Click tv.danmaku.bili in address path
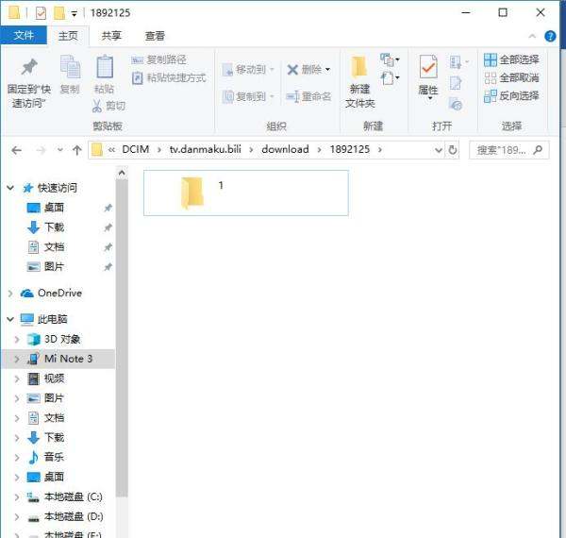Image resolution: width=566 pixels, height=538 pixels. [x=205, y=149]
